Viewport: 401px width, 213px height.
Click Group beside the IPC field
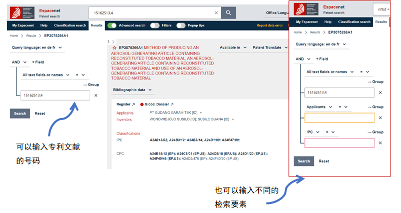coord(375,132)
